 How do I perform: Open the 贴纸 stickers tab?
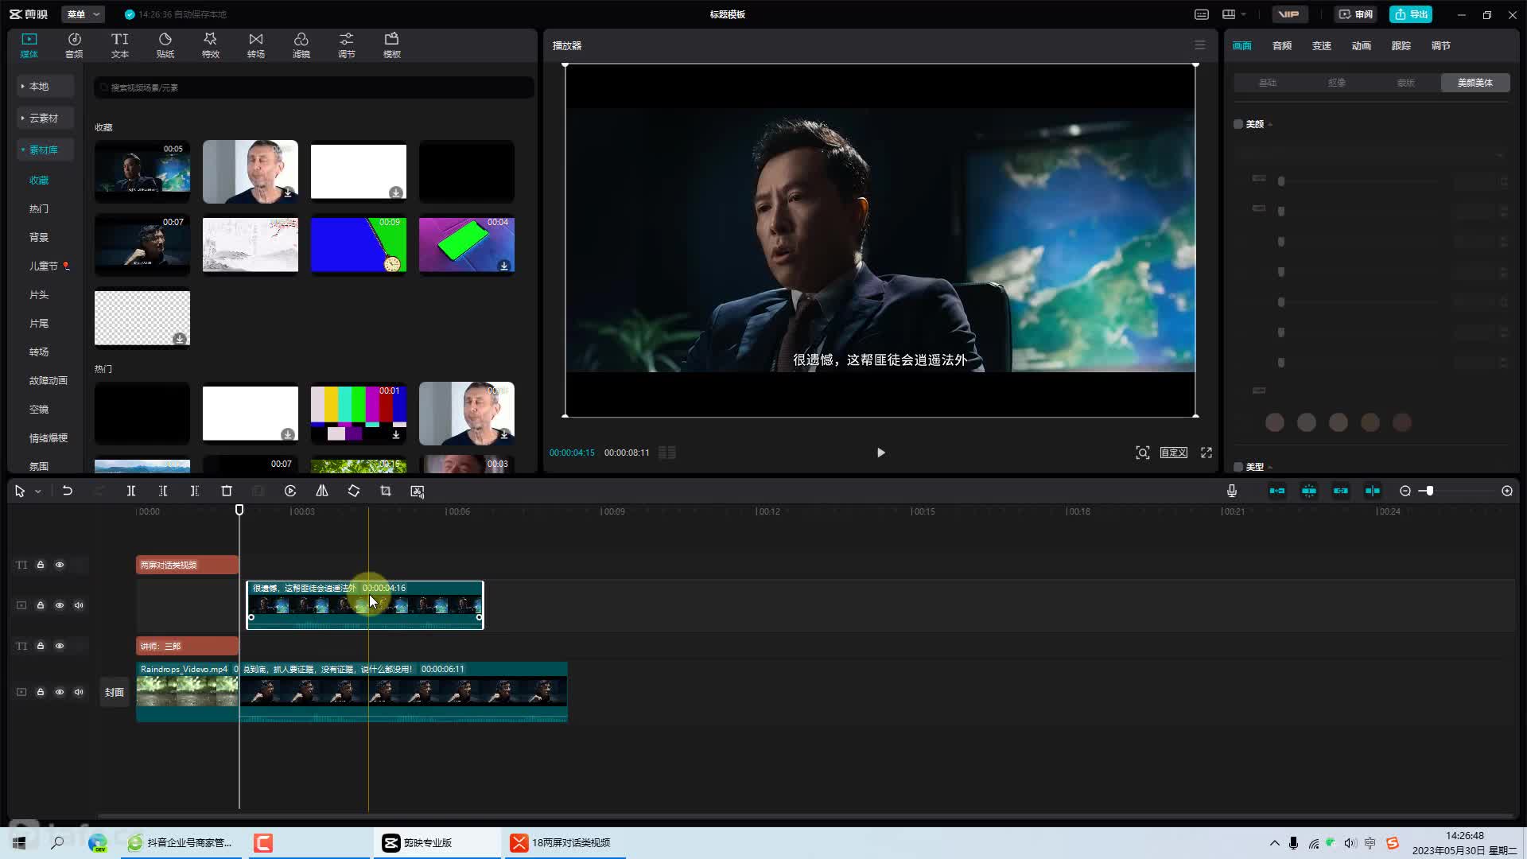(165, 45)
